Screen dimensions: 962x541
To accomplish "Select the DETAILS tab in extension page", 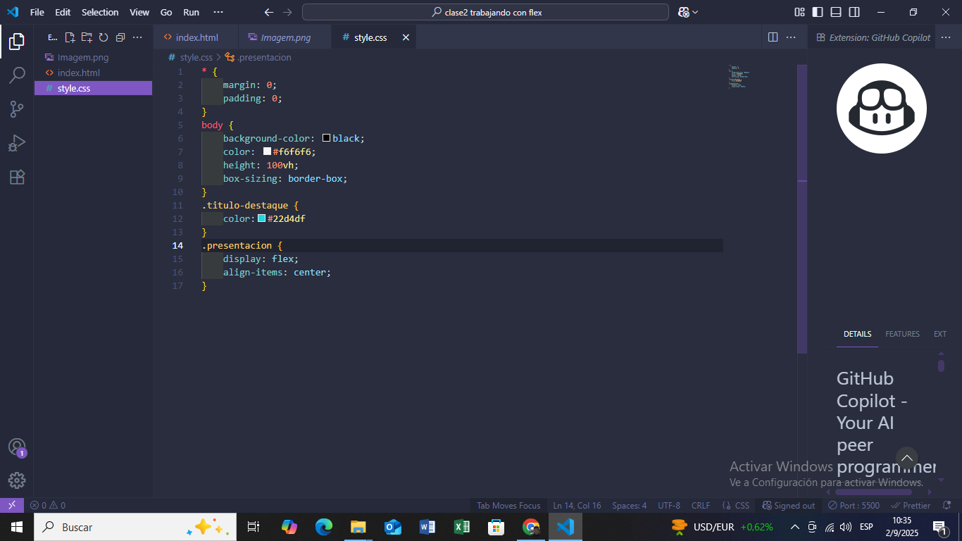I will [x=858, y=334].
